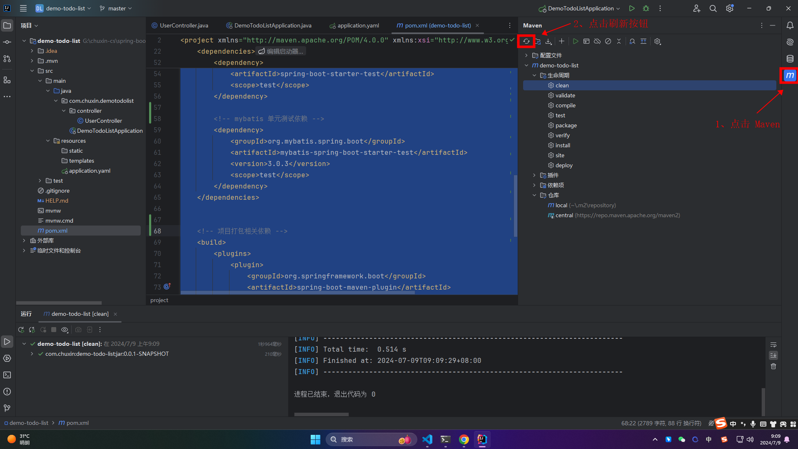Open the Pull Requests tool window icon
This screenshot has height=449, width=798.
pos(7,59)
